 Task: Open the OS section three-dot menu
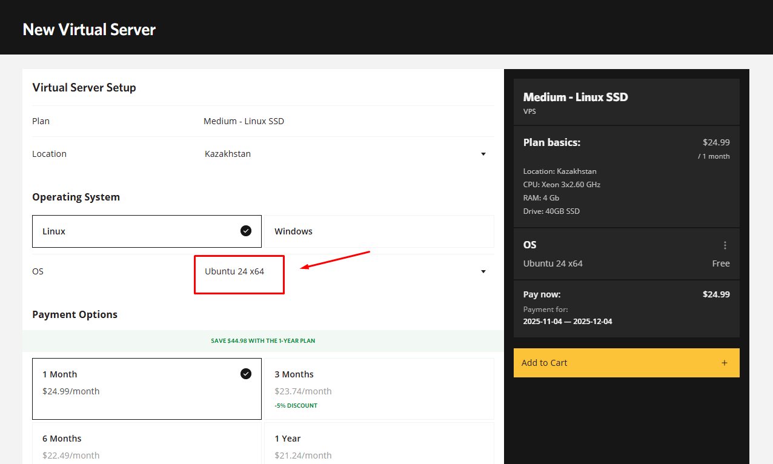click(725, 245)
